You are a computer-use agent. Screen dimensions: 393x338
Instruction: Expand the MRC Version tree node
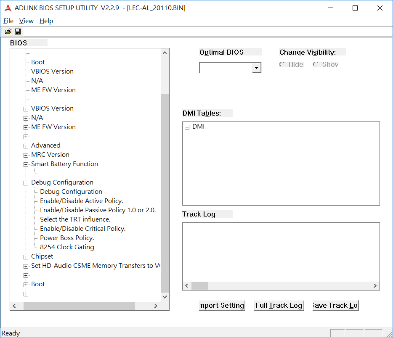tap(26, 155)
